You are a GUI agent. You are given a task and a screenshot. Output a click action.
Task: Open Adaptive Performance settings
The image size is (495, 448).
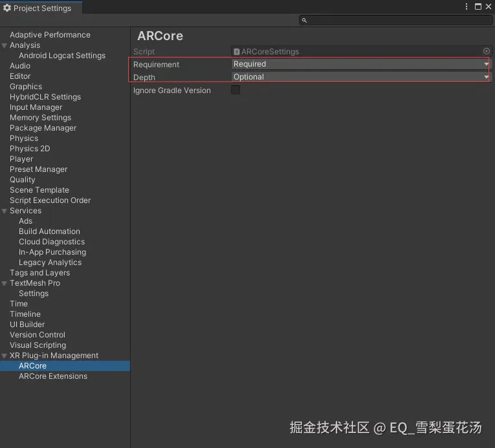pyautogui.click(x=50, y=35)
